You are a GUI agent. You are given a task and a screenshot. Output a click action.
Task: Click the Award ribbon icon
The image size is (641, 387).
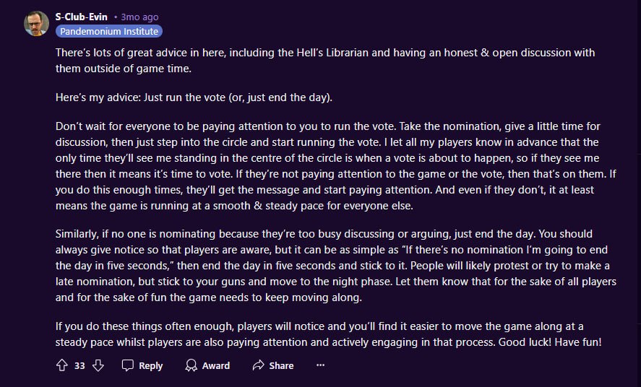(191, 365)
